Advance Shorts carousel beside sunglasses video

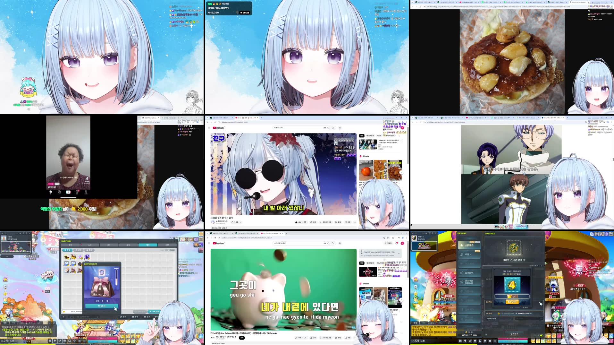click(401, 172)
